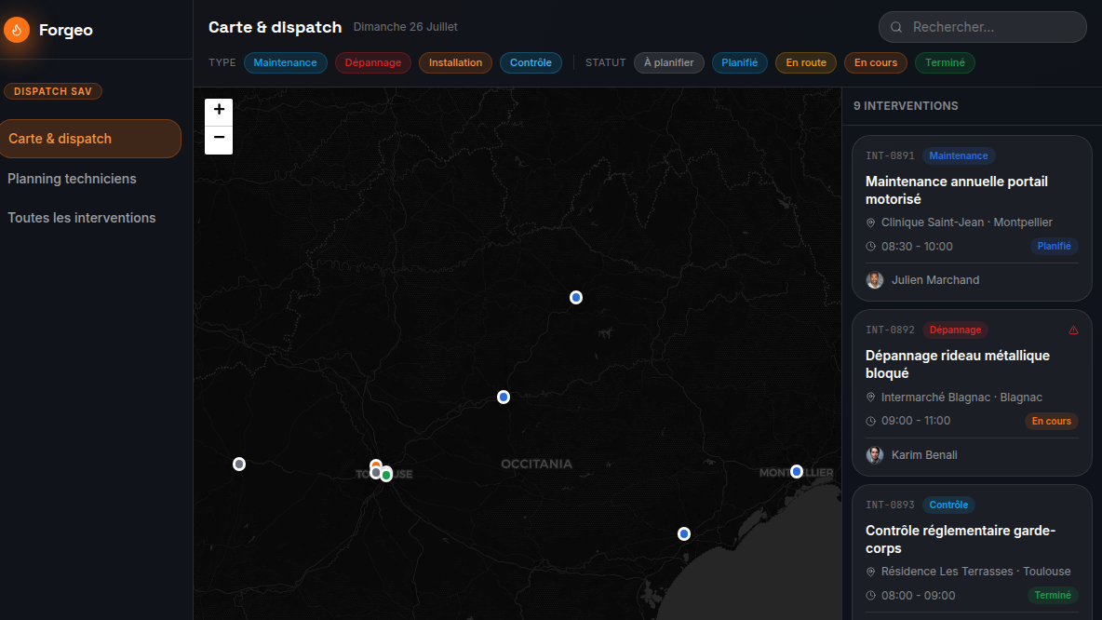
Task: Go to Planning techniciens
Action: pyautogui.click(x=72, y=179)
